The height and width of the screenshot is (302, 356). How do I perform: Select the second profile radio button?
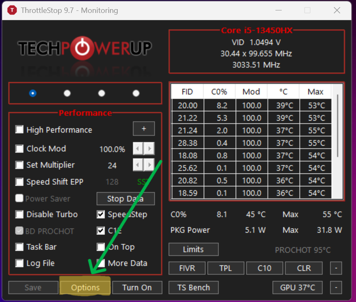click(x=67, y=93)
